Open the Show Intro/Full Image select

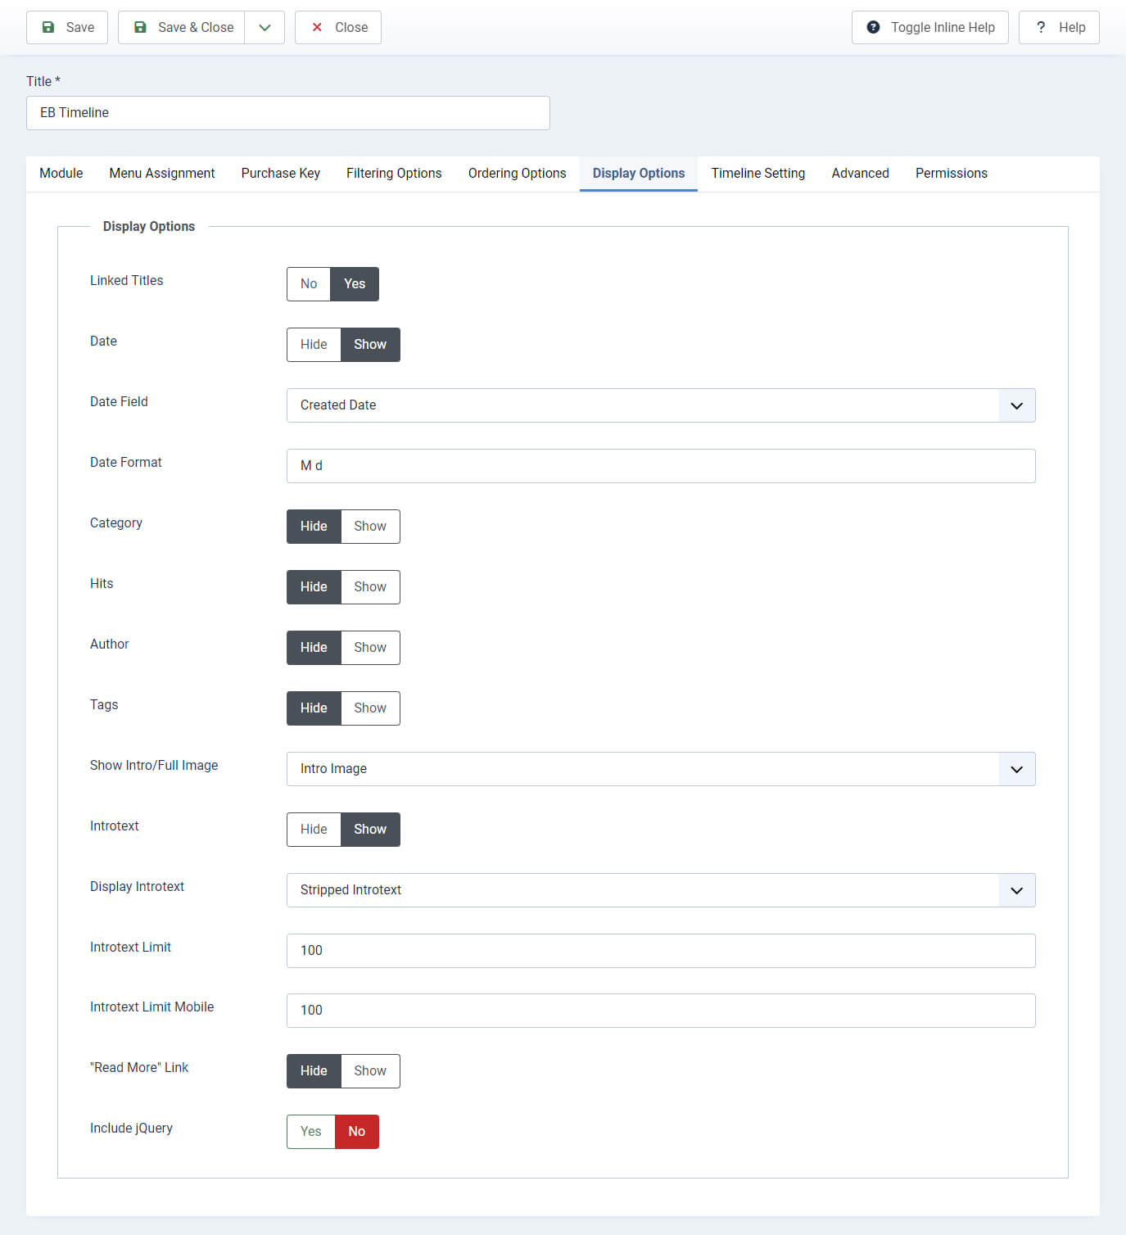tap(661, 769)
